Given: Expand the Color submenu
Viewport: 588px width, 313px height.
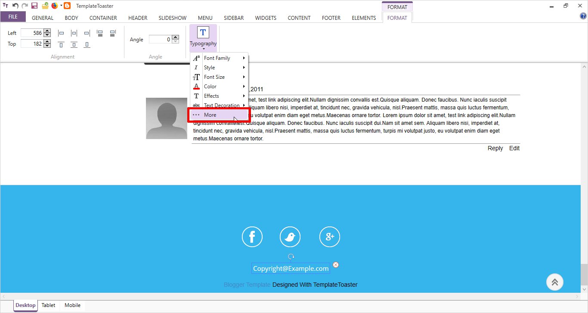Looking at the screenshot, I should point(220,87).
